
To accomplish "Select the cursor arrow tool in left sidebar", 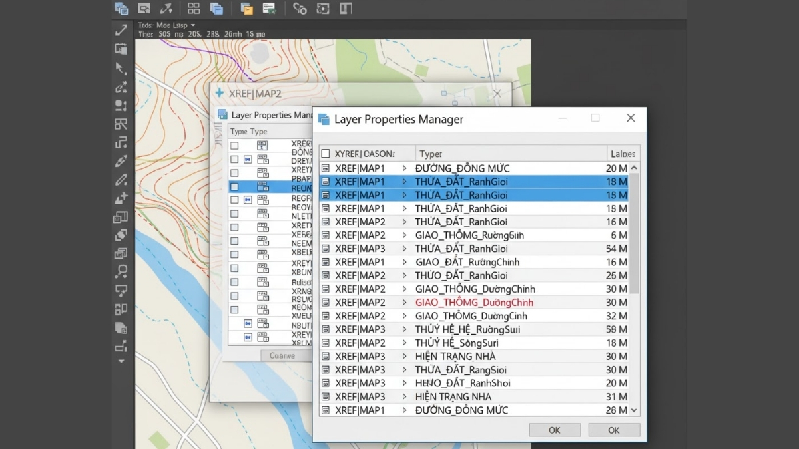I will (121, 68).
